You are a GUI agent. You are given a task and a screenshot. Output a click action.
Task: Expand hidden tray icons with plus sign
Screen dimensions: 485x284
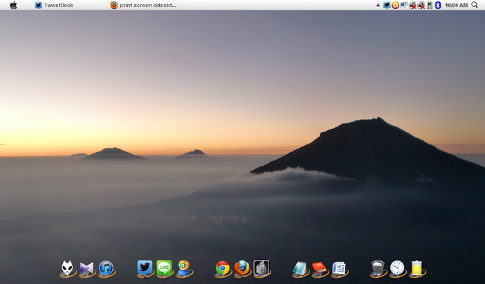point(378,5)
